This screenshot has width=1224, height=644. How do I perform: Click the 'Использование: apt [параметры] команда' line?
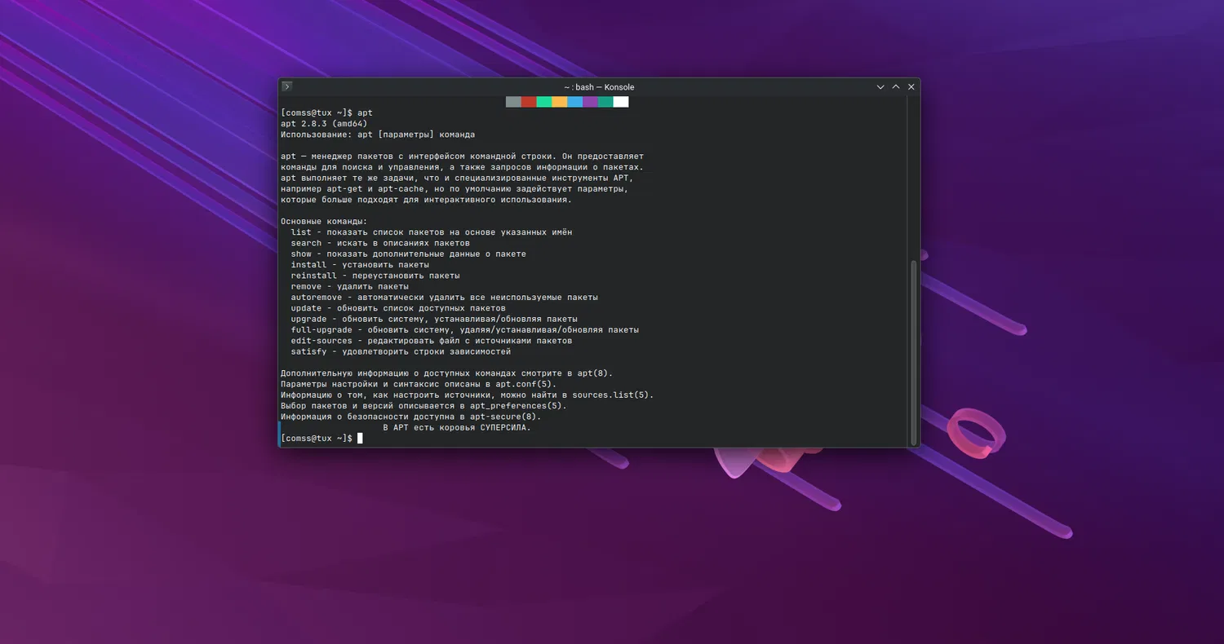pyautogui.click(x=378, y=135)
